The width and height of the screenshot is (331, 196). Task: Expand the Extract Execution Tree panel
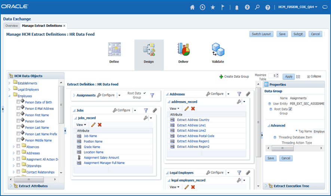266,186
